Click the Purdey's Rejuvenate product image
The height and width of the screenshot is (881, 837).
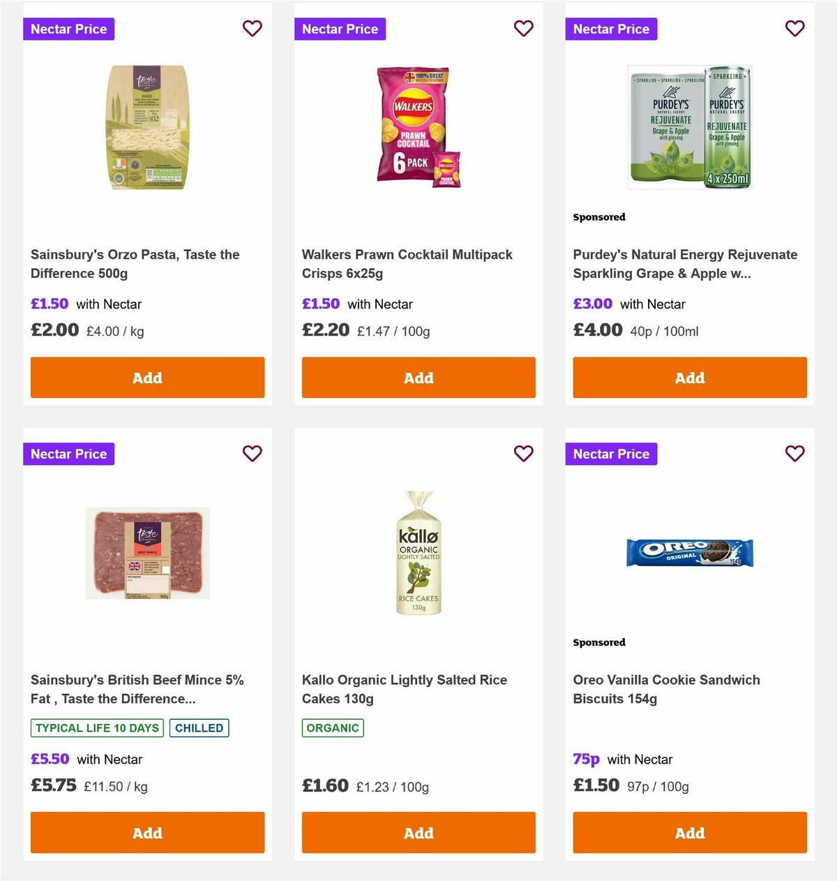tap(689, 126)
